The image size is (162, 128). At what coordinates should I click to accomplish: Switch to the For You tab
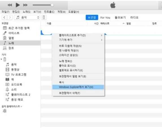(105, 18)
